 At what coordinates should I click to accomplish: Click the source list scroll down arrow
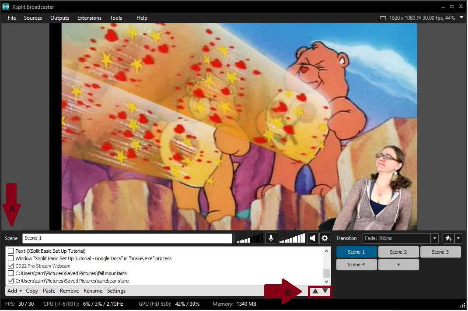pos(327,281)
